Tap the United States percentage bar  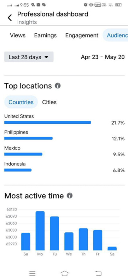pyautogui.click(x=48, y=122)
